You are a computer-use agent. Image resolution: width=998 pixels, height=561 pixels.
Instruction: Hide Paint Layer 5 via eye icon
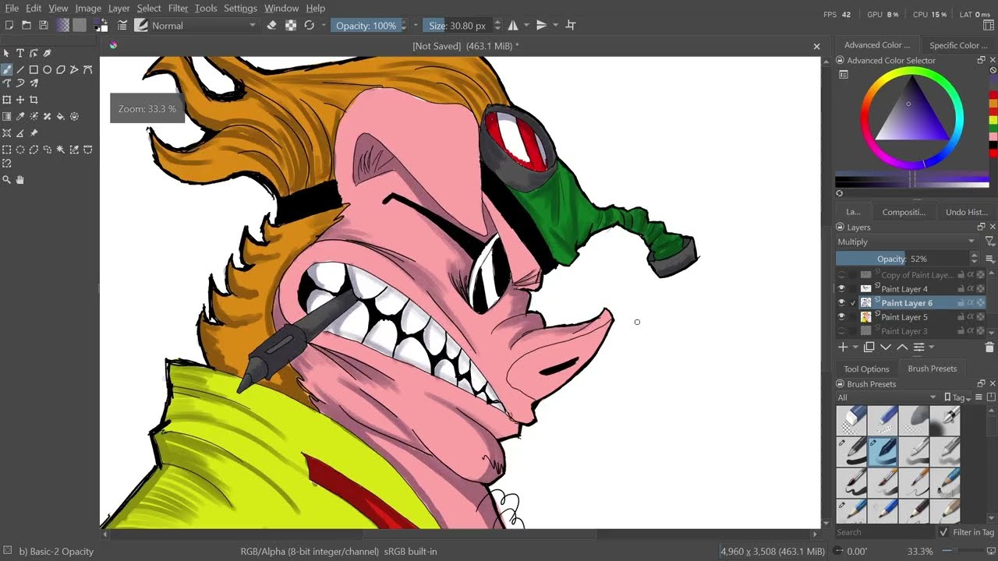(x=841, y=317)
